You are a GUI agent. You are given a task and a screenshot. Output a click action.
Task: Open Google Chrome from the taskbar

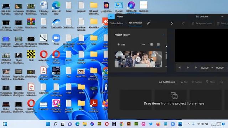click(x=121, y=124)
